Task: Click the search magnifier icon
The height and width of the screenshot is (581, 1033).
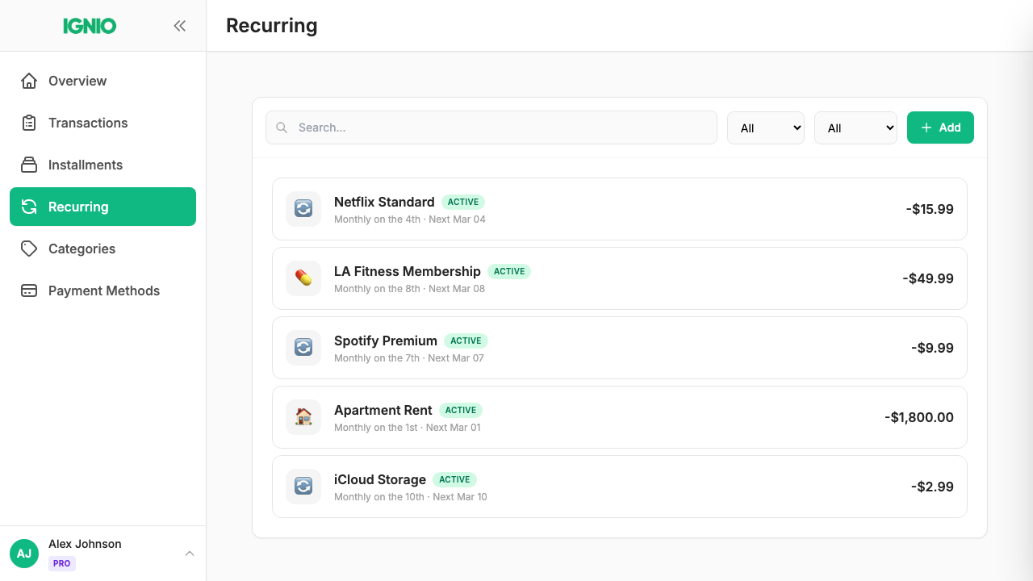Action: [281, 127]
